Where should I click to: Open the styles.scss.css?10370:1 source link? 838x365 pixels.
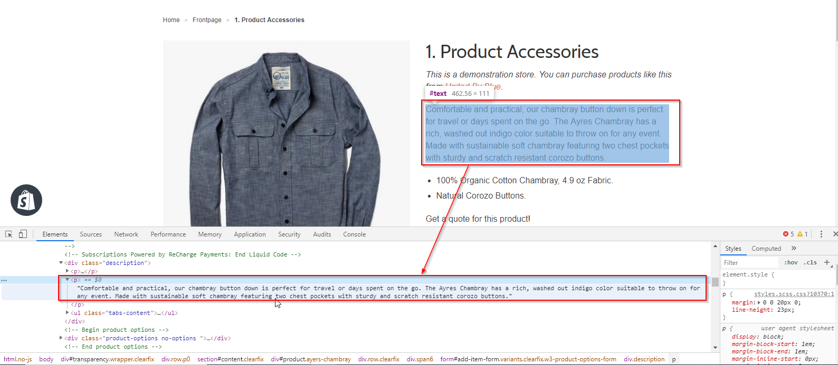coord(794,294)
